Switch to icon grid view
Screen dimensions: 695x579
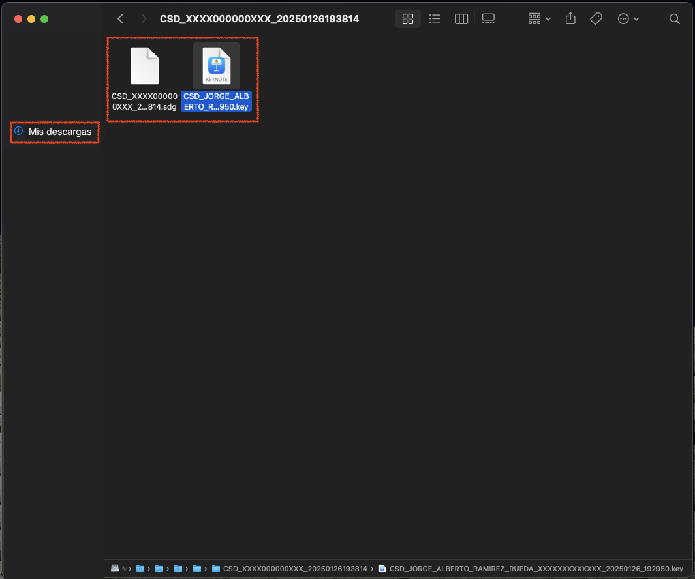pyautogui.click(x=408, y=19)
